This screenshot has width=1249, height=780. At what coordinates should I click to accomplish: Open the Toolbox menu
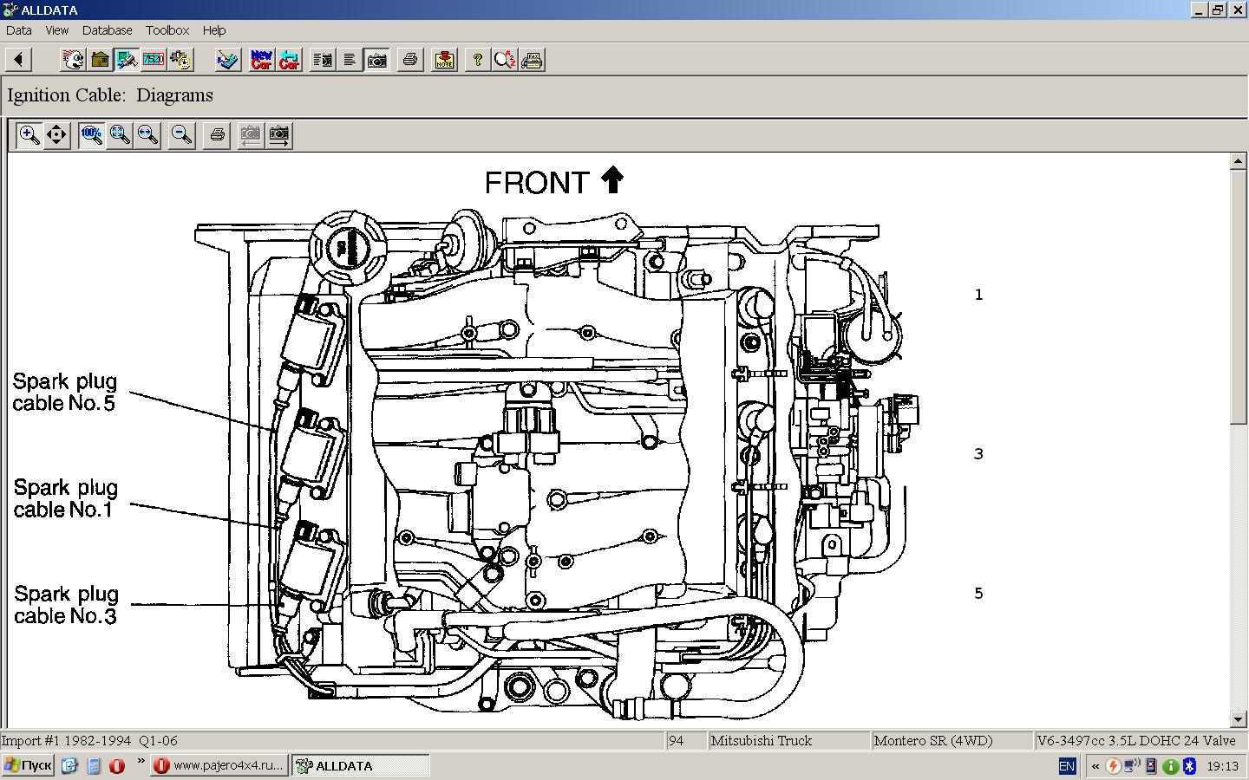[x=167, y=30]
